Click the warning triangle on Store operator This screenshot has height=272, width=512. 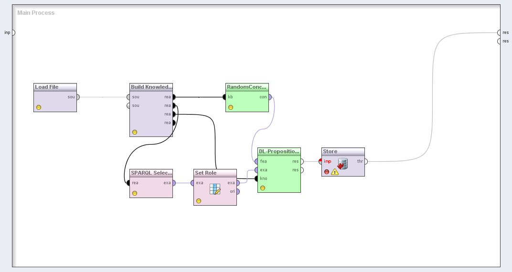coord(335,172)
